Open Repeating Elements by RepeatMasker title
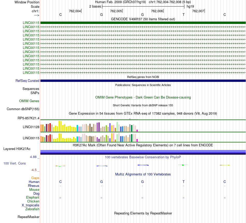This screenshot has height=223, width=246. [143, 213]
